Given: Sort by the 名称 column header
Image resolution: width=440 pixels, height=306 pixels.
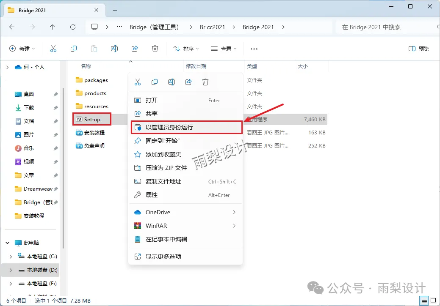Looking at the screenshot, I should pyautogui.click(x=86, y=66).
